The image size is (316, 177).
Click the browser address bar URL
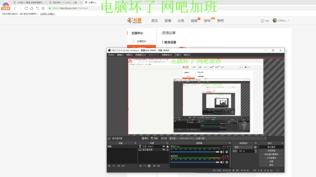(x=70, y=8)
